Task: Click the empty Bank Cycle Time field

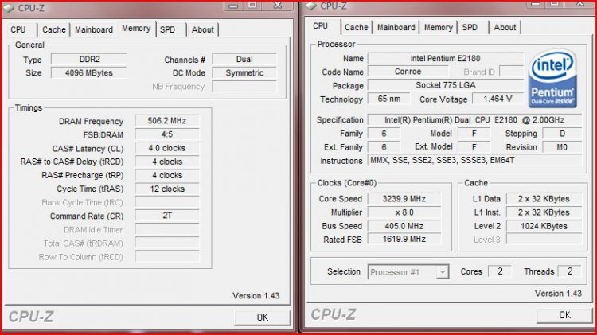Action: pyautogui.click(x=167, y=203)
